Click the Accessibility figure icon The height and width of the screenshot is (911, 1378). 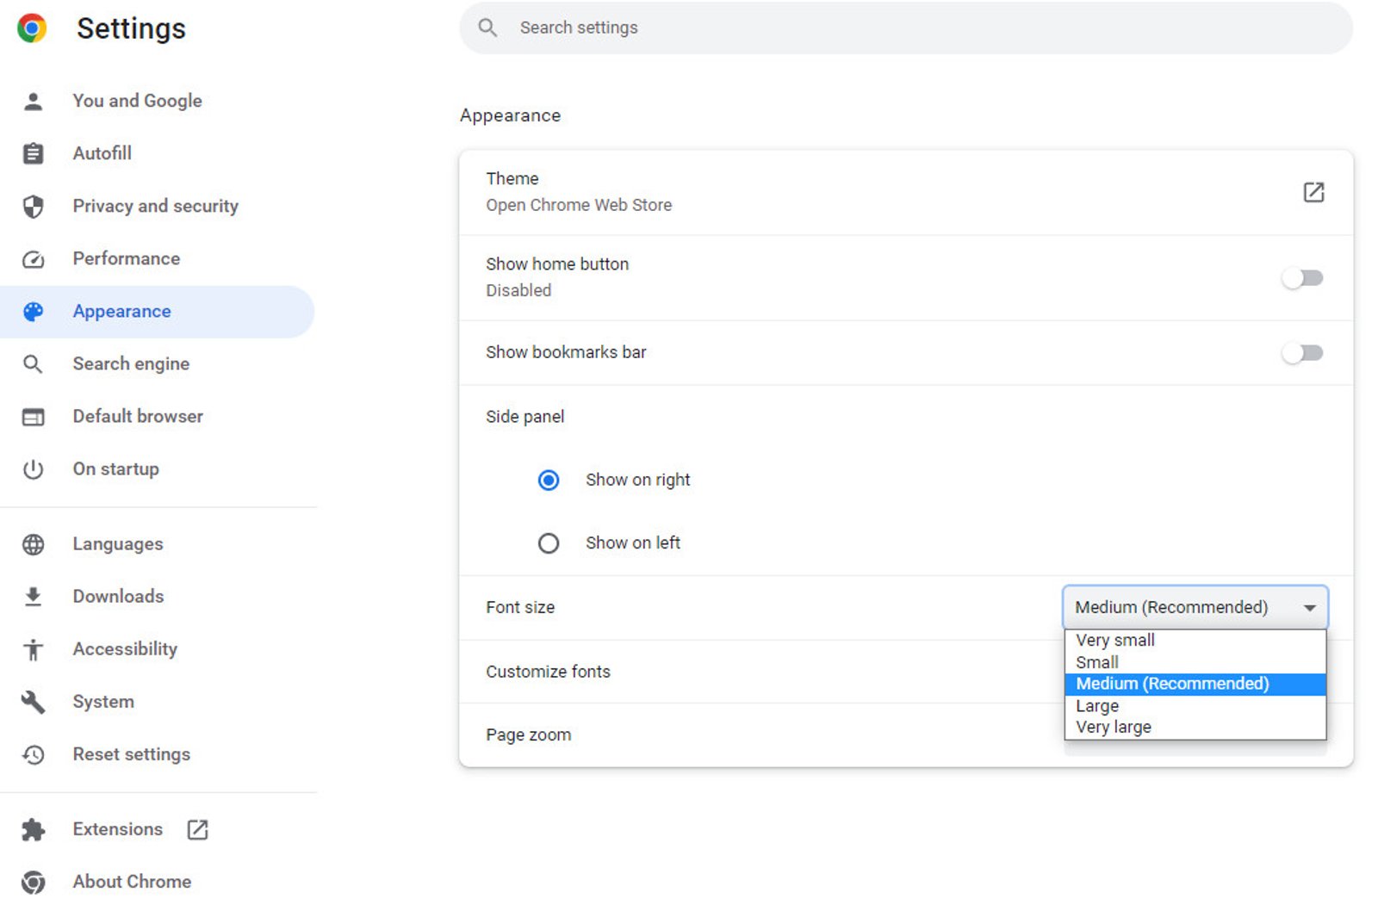pyautogui.click(x=33, y=649)
